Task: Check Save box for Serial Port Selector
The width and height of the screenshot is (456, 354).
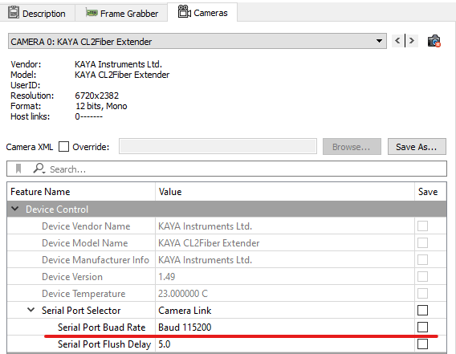Action: click(422, 311)
